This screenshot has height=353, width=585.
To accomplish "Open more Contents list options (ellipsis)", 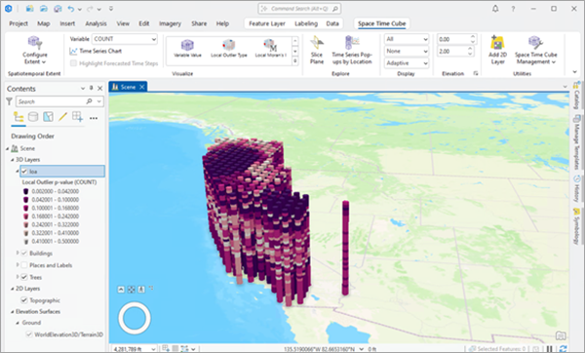I will pos(94,118).
